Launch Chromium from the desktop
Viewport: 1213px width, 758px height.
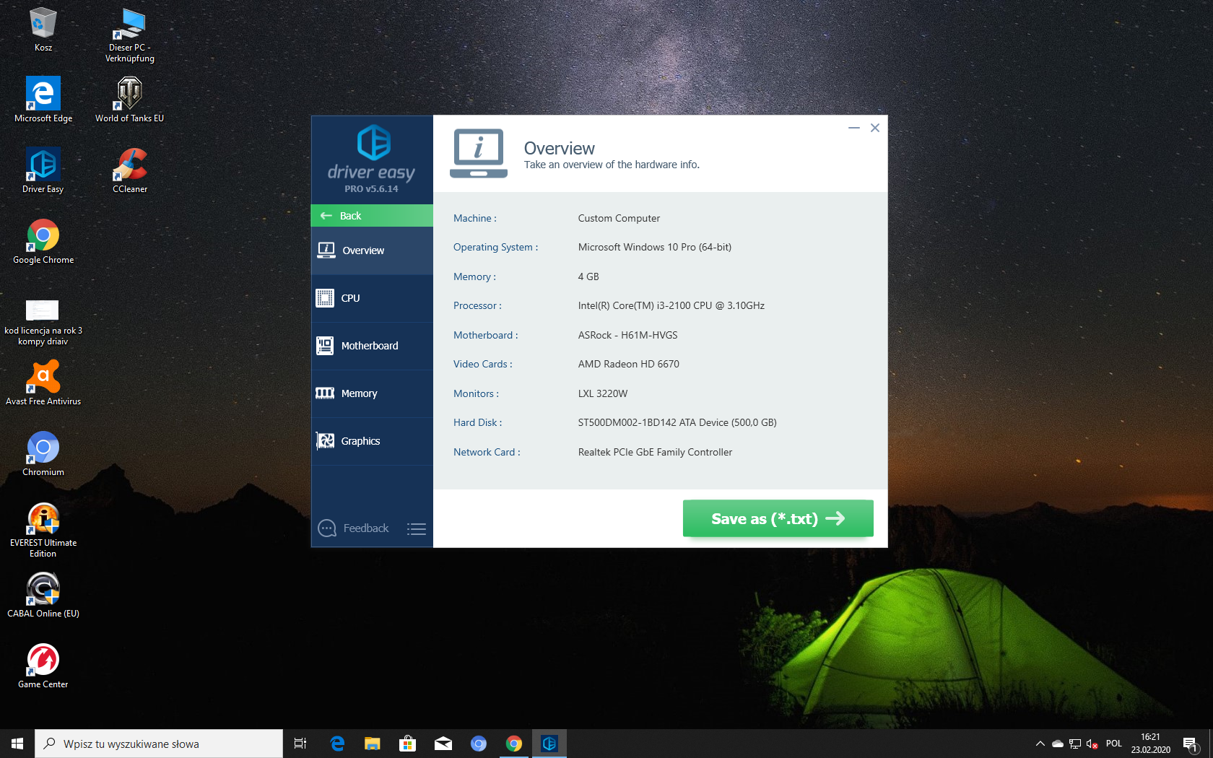pyautogui.click(x=43, y=453)
